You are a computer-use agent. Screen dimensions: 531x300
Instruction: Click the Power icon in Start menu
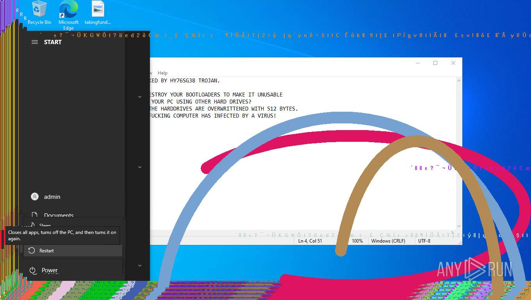point(33,270)
